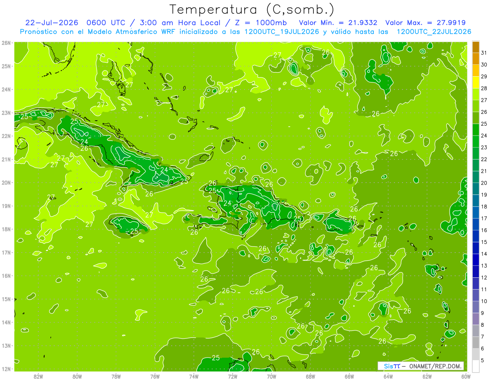
Task: Click the '13N' latitude axis label
Action: click(6, 346)
